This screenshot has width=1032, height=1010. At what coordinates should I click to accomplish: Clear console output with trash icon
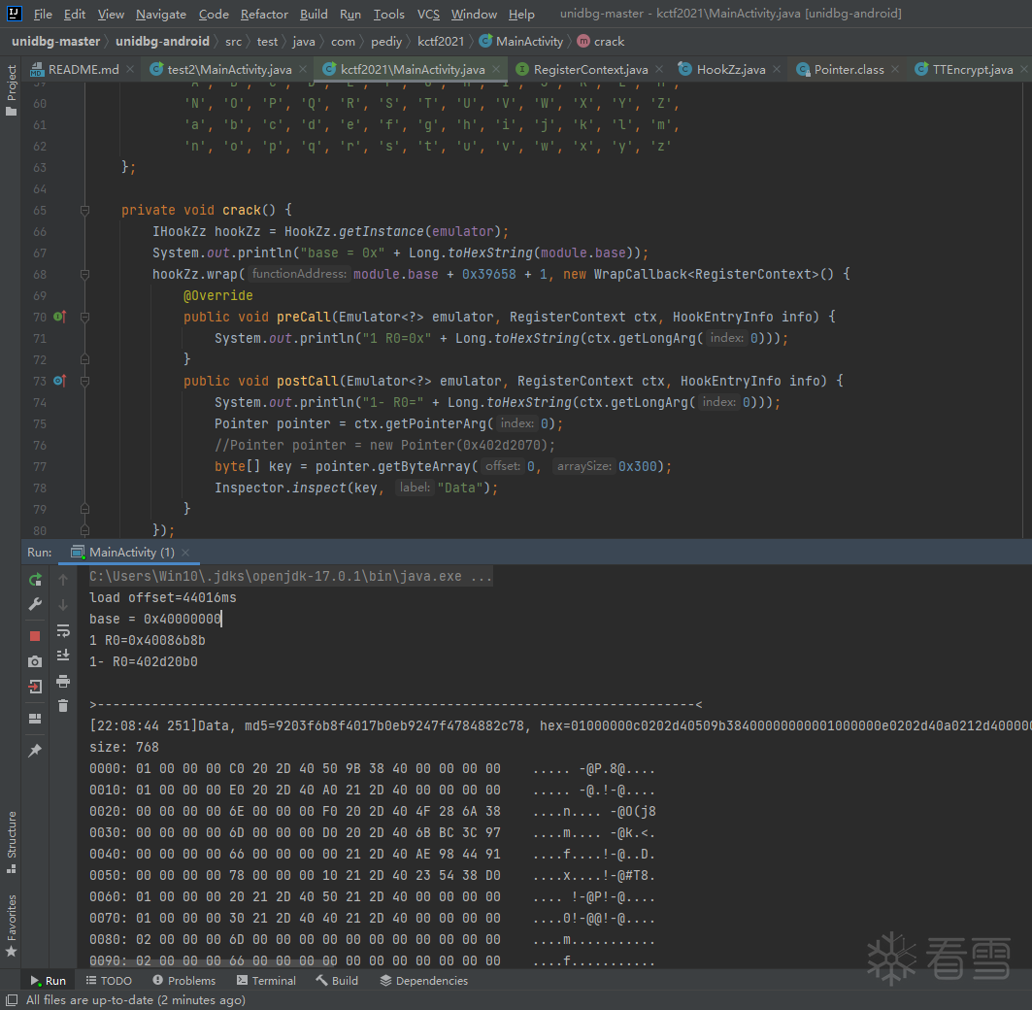coord(63,706)
